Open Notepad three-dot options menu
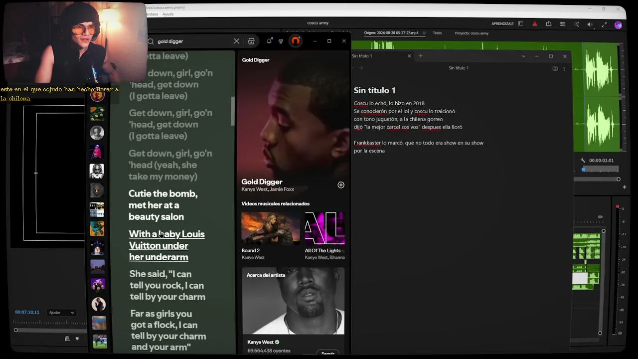Image resolution: width=638 pixels, height=359 pixels. click(564, 68)
